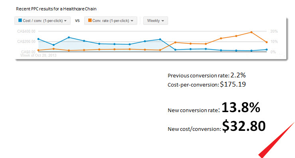Screen dimensions: 295x158
Task: Click the CA$400.00 axis label
Action: tap(26, 32)
